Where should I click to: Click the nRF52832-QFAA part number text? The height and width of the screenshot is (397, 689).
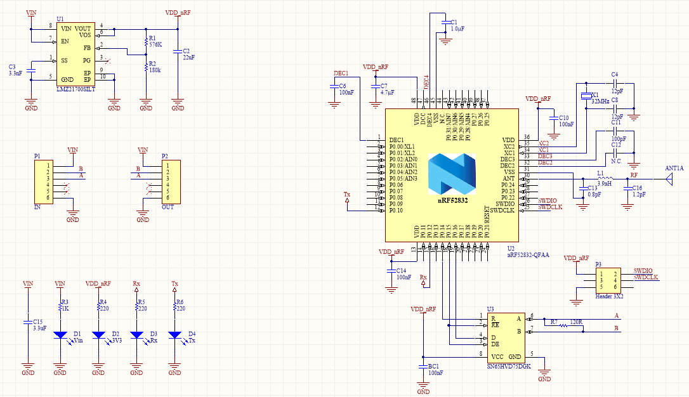[x=528, y=255]
